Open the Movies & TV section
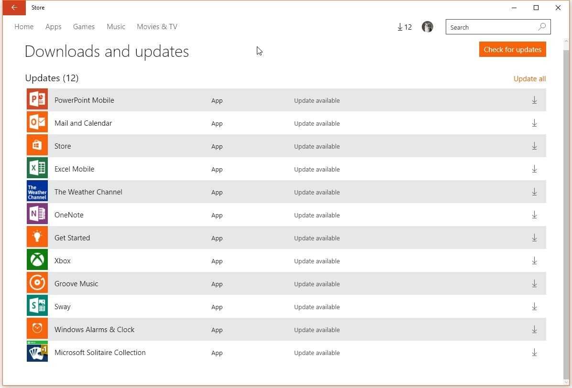572x388 pixels. click(157, 27)
